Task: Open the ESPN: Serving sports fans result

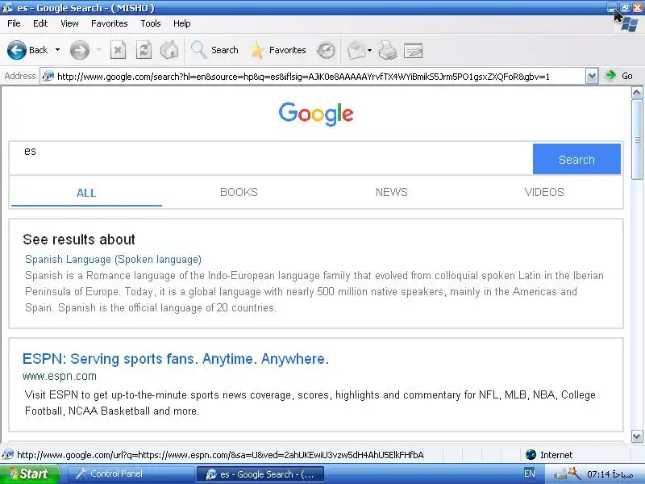Action: tap(176, 359)
